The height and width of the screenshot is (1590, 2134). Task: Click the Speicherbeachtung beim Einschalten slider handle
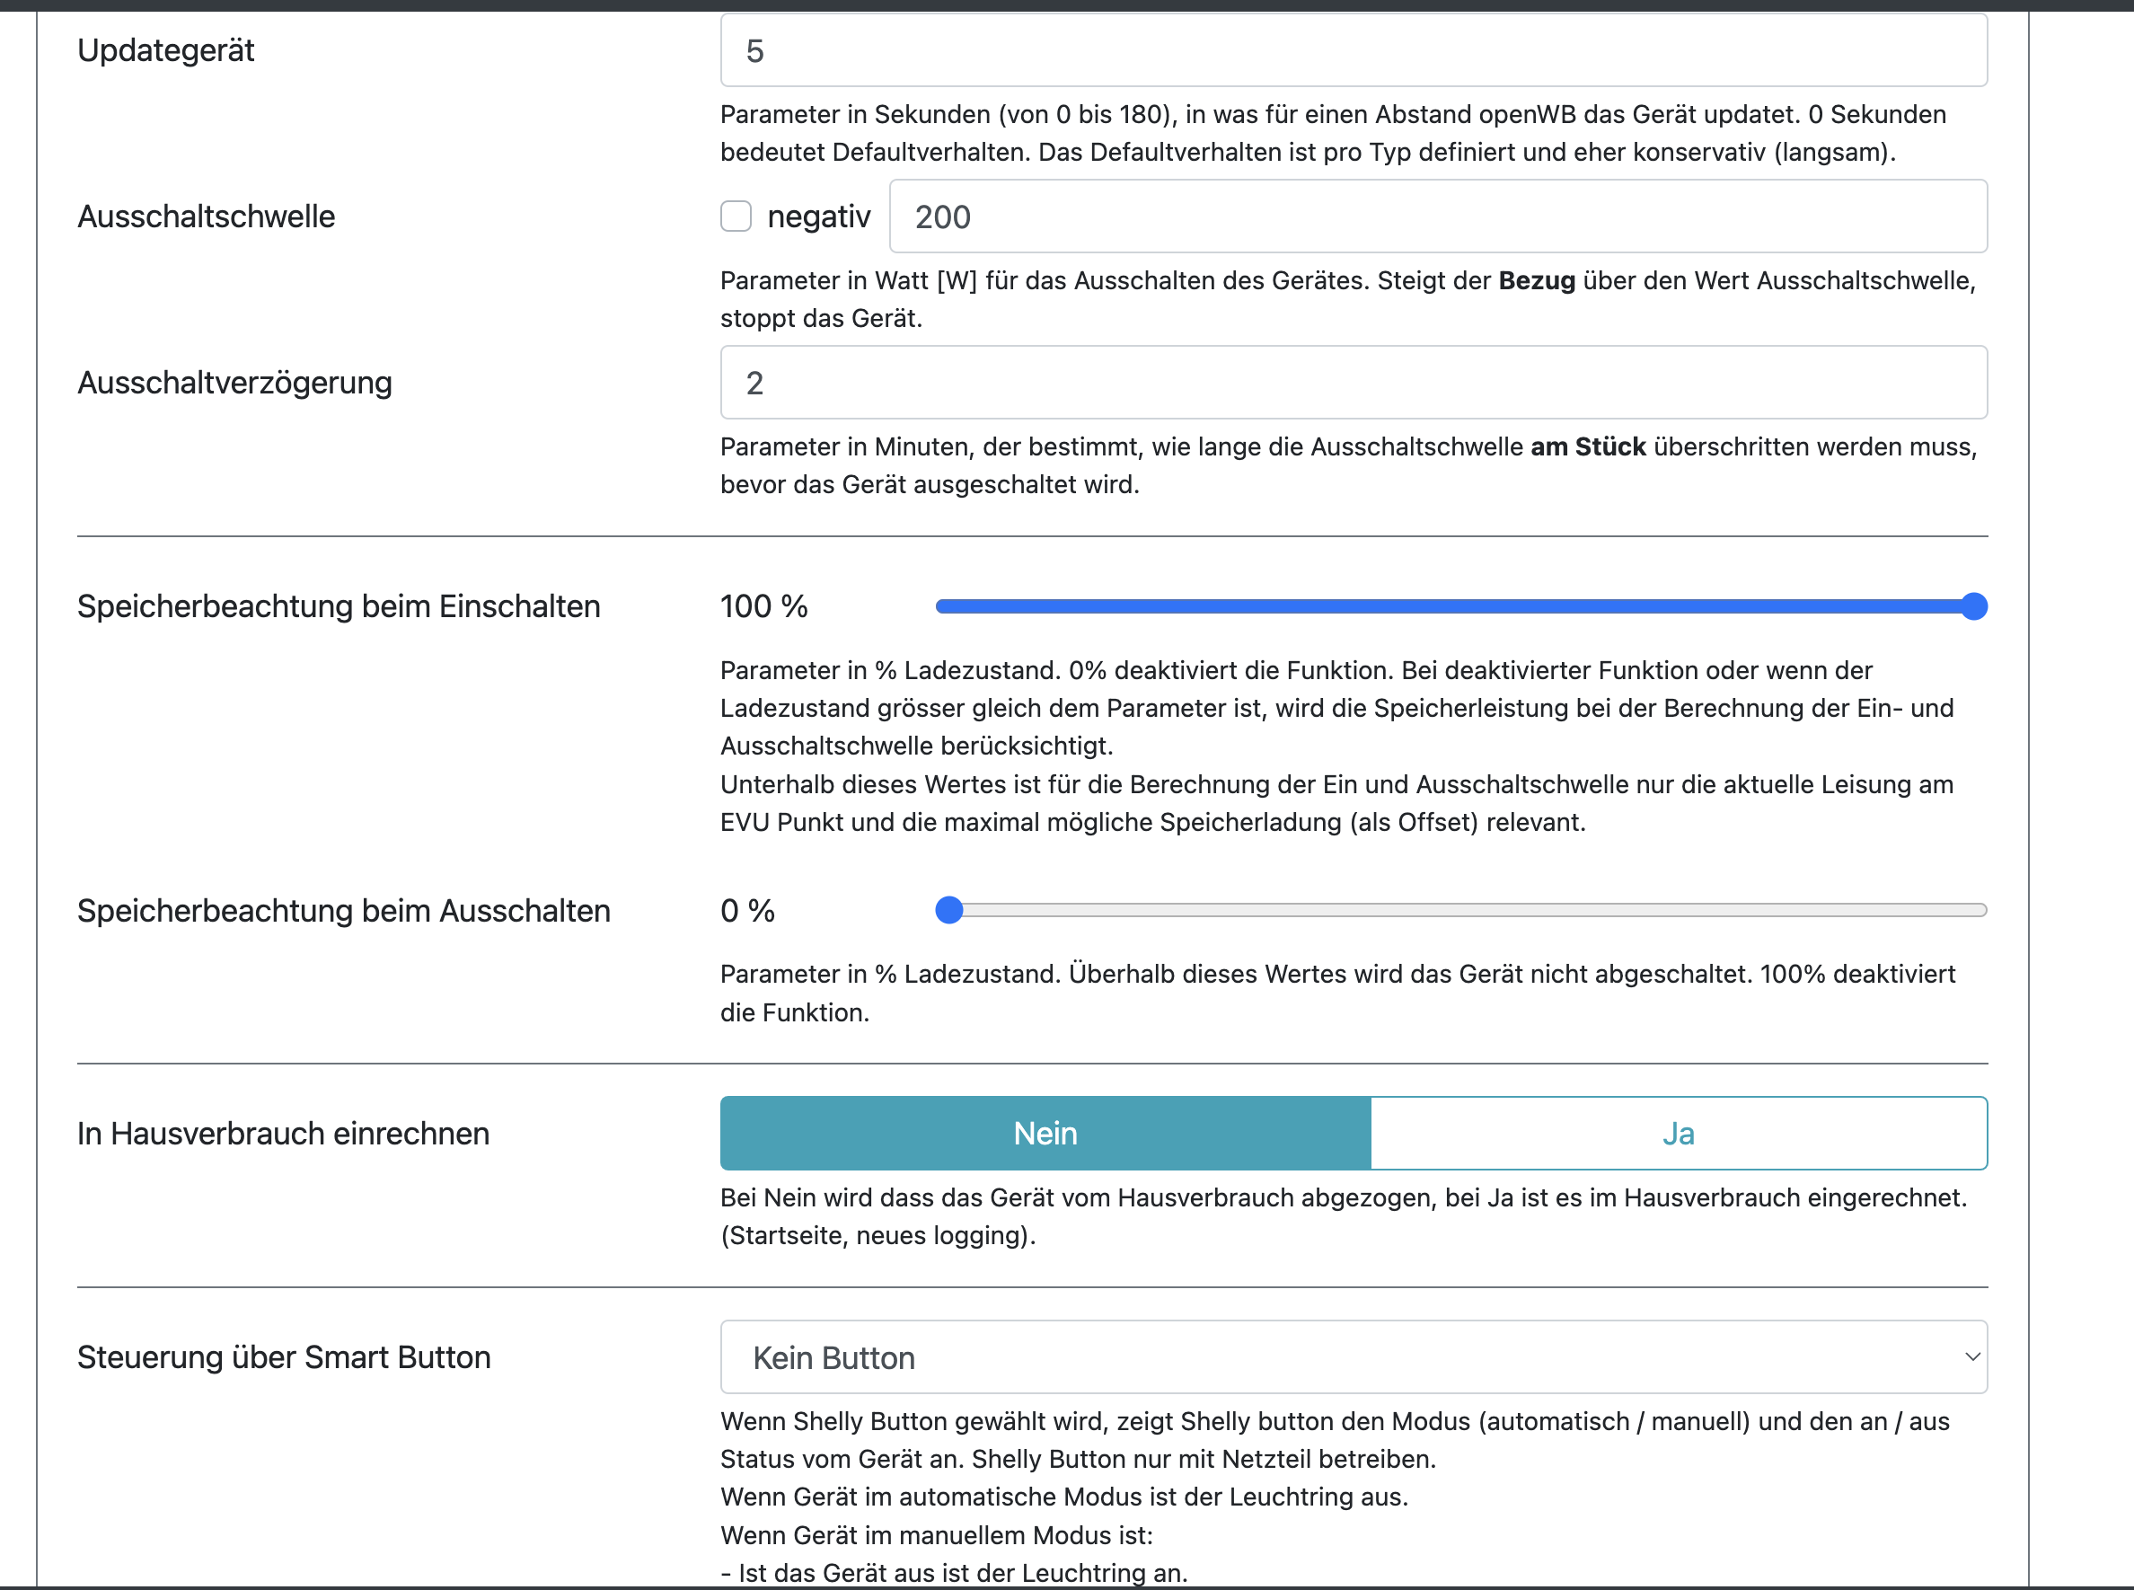tap(1973, 606)
